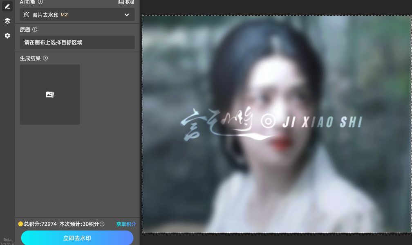Viewport: 412px width, 245px height.
Task: Click the JI XIAO SHI watermark text
Action: pos(320,121)
